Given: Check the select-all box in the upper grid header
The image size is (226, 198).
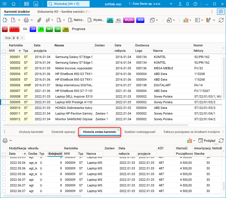Looking at the screenshot, I should pyautogui.click(x=4, y=51).
